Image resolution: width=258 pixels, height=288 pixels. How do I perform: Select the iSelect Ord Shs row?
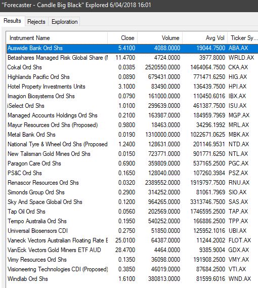pyautogui.click(x=132, y=106)
